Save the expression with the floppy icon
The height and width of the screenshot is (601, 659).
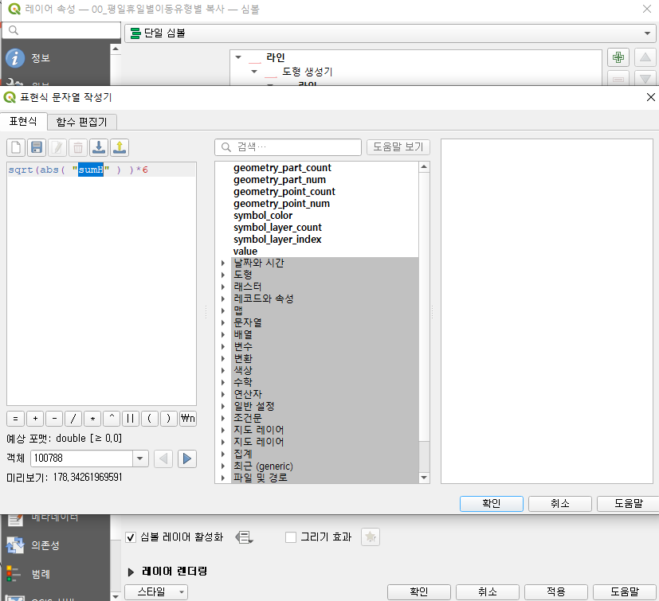tap(37, 147)
